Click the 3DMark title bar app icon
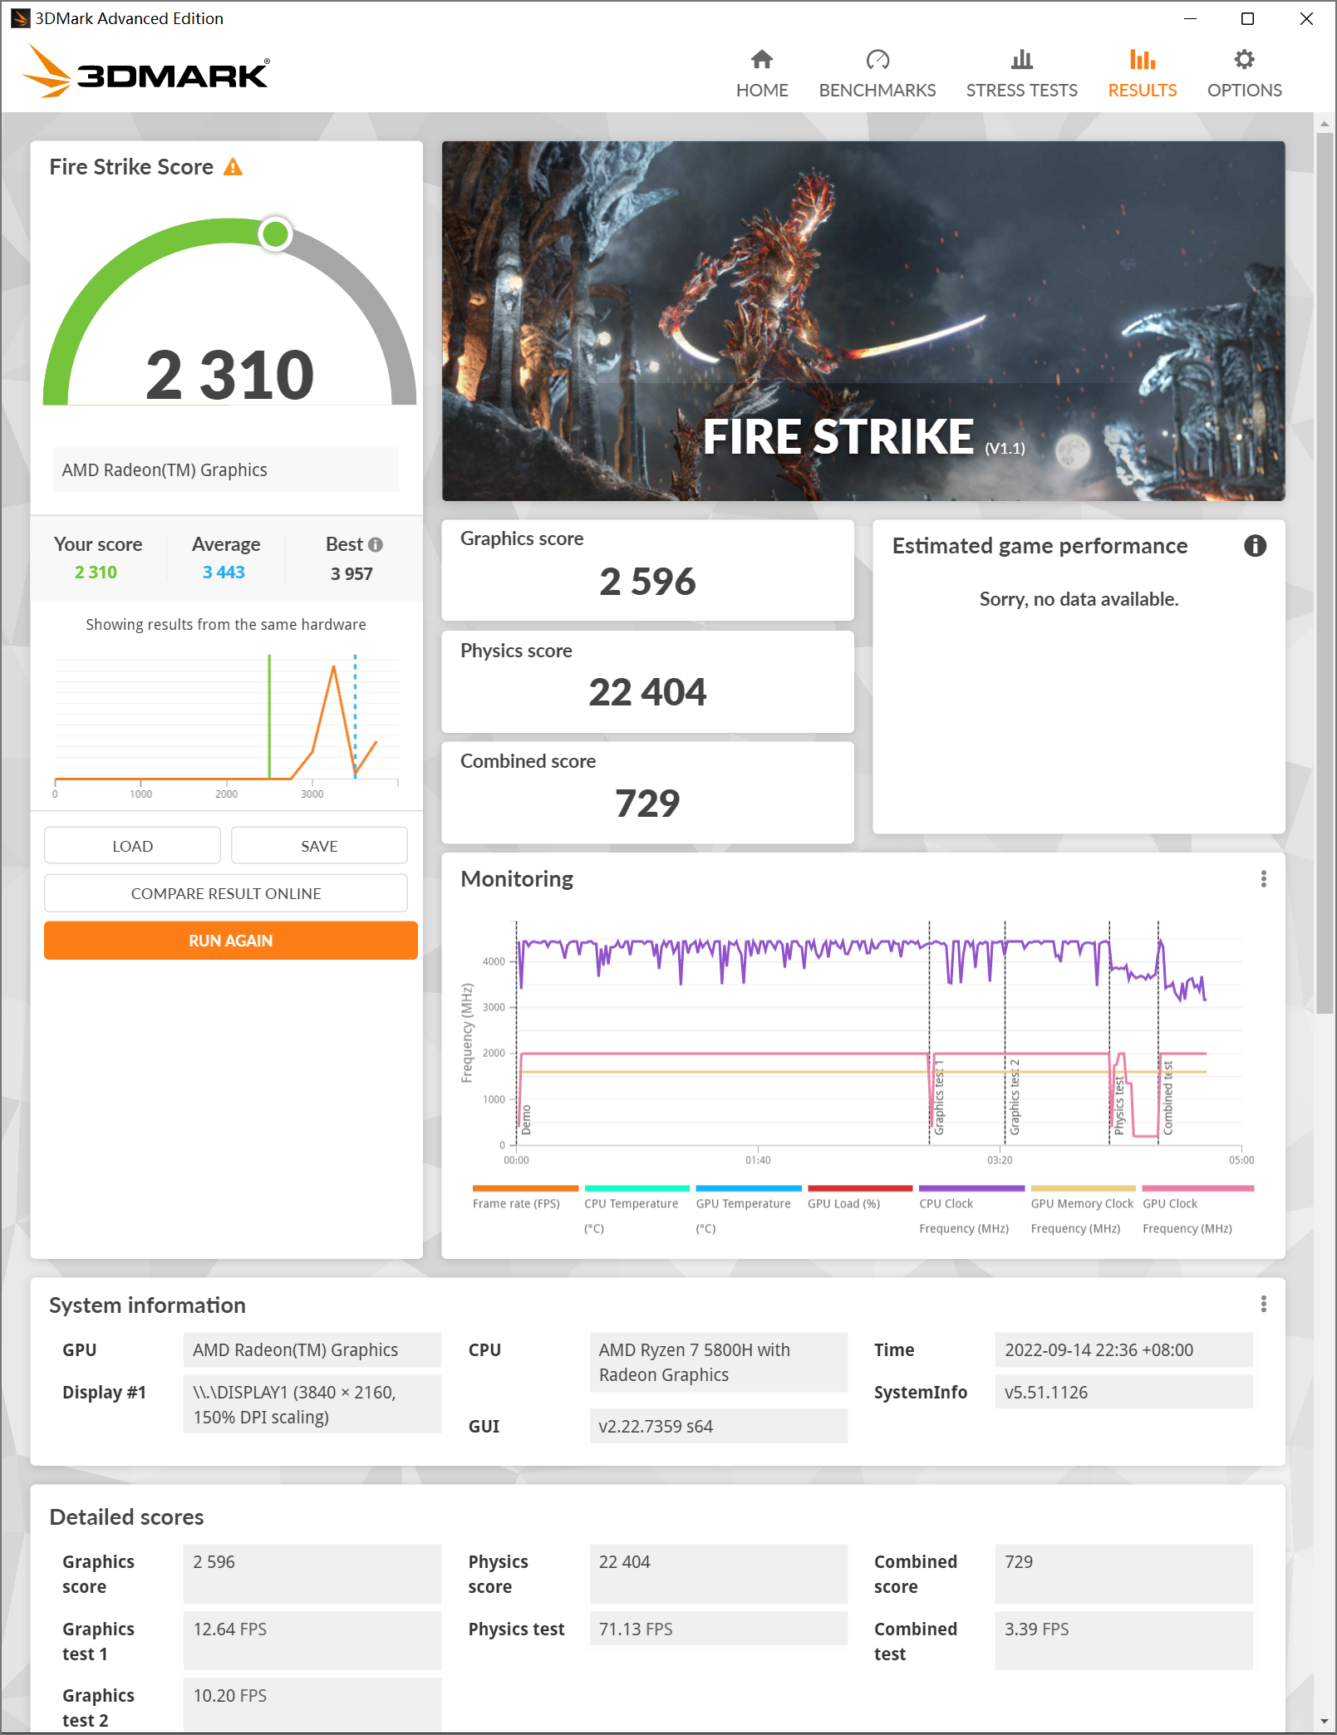1337x1735 pixels. tap(20, 18)
